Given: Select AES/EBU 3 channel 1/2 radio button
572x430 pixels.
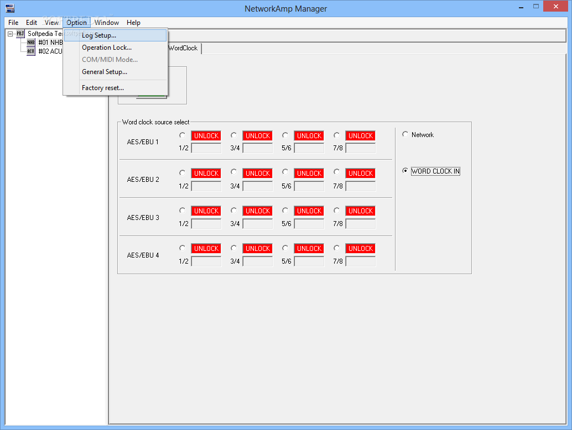Looking at the screenshot, I should (x=183, y=210).
